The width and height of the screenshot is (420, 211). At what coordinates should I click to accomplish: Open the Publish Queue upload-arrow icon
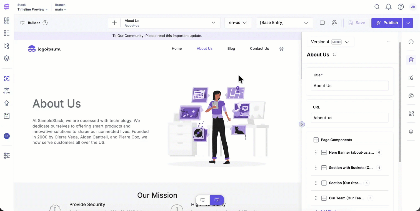7,103
